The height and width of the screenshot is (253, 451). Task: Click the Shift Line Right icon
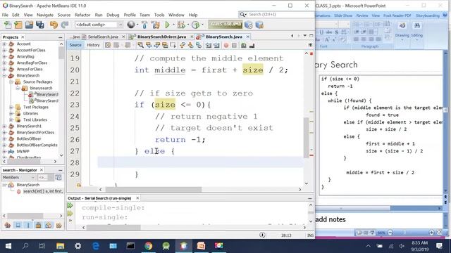216,45
